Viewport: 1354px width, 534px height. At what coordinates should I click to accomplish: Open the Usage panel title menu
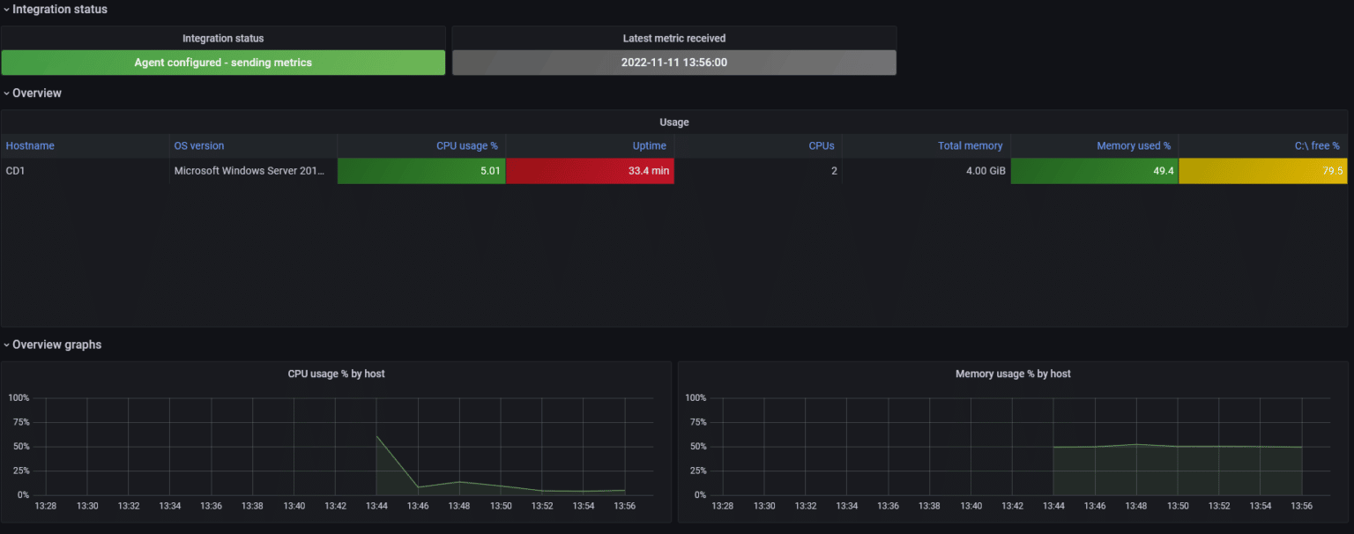pyautogui.click(x=674, y=122)
